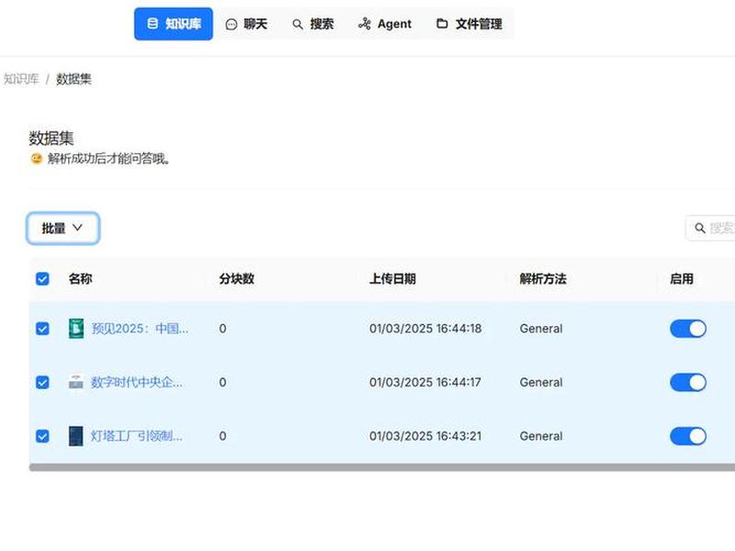Open the 数字时代中央企... document link
This screenshot has width=735, height=551.
[137, 382]
